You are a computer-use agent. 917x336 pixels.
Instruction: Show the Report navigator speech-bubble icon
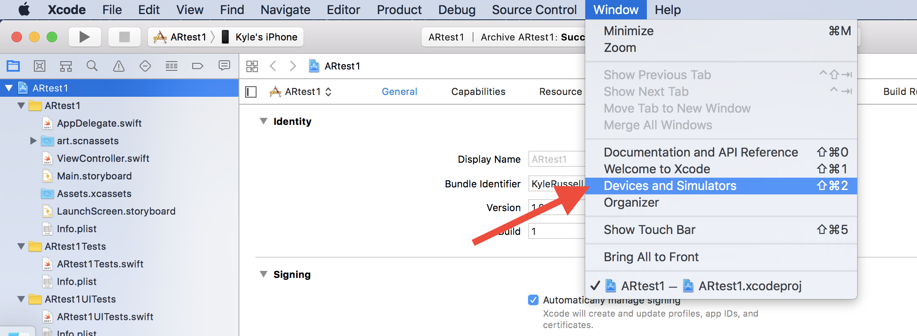(224, 66)
